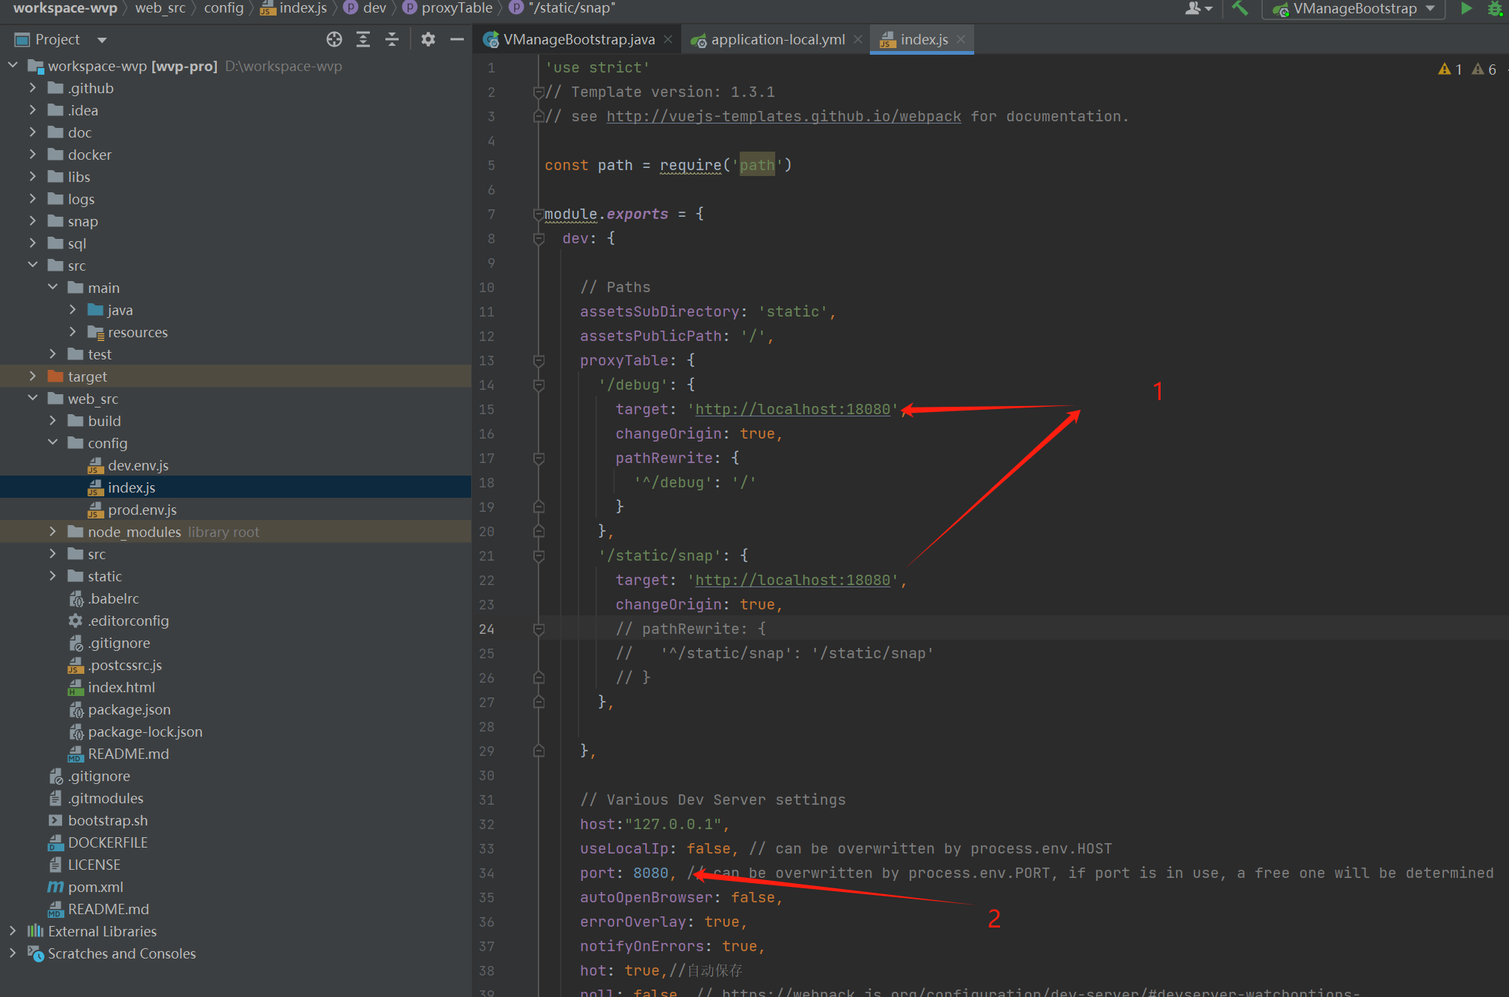Open pom.xml Maven file
Viewport: 1509px width, 997px height.
click(95, 887)
